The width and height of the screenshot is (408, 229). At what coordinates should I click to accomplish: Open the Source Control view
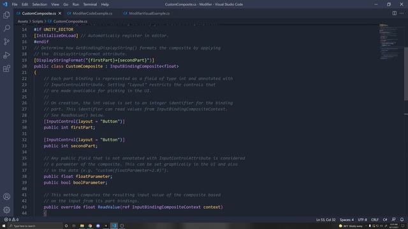click(7, 41)
